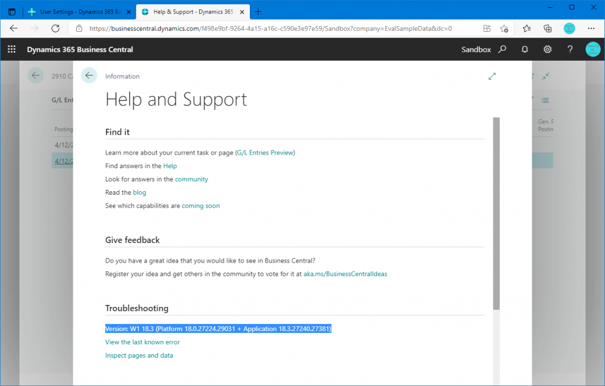Screen dimensions: 605x386
Task: Close the Help & Support browser tab
Action: (242, 12)
